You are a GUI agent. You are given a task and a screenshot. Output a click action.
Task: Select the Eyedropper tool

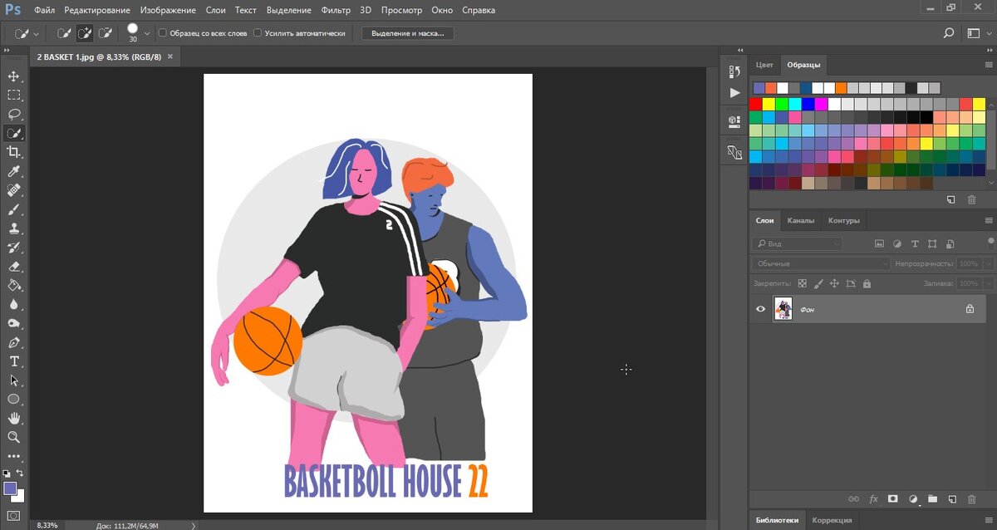(14, 171)
